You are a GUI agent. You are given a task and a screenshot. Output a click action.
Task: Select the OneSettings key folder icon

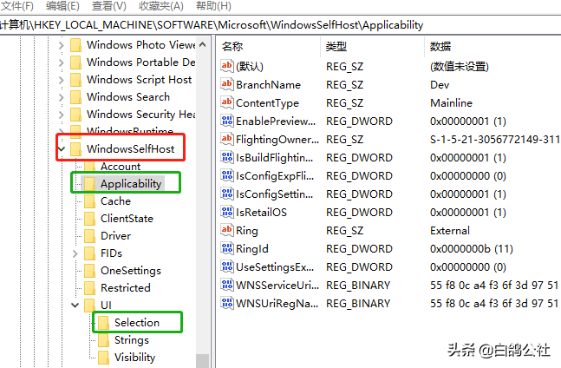[89, 271]
